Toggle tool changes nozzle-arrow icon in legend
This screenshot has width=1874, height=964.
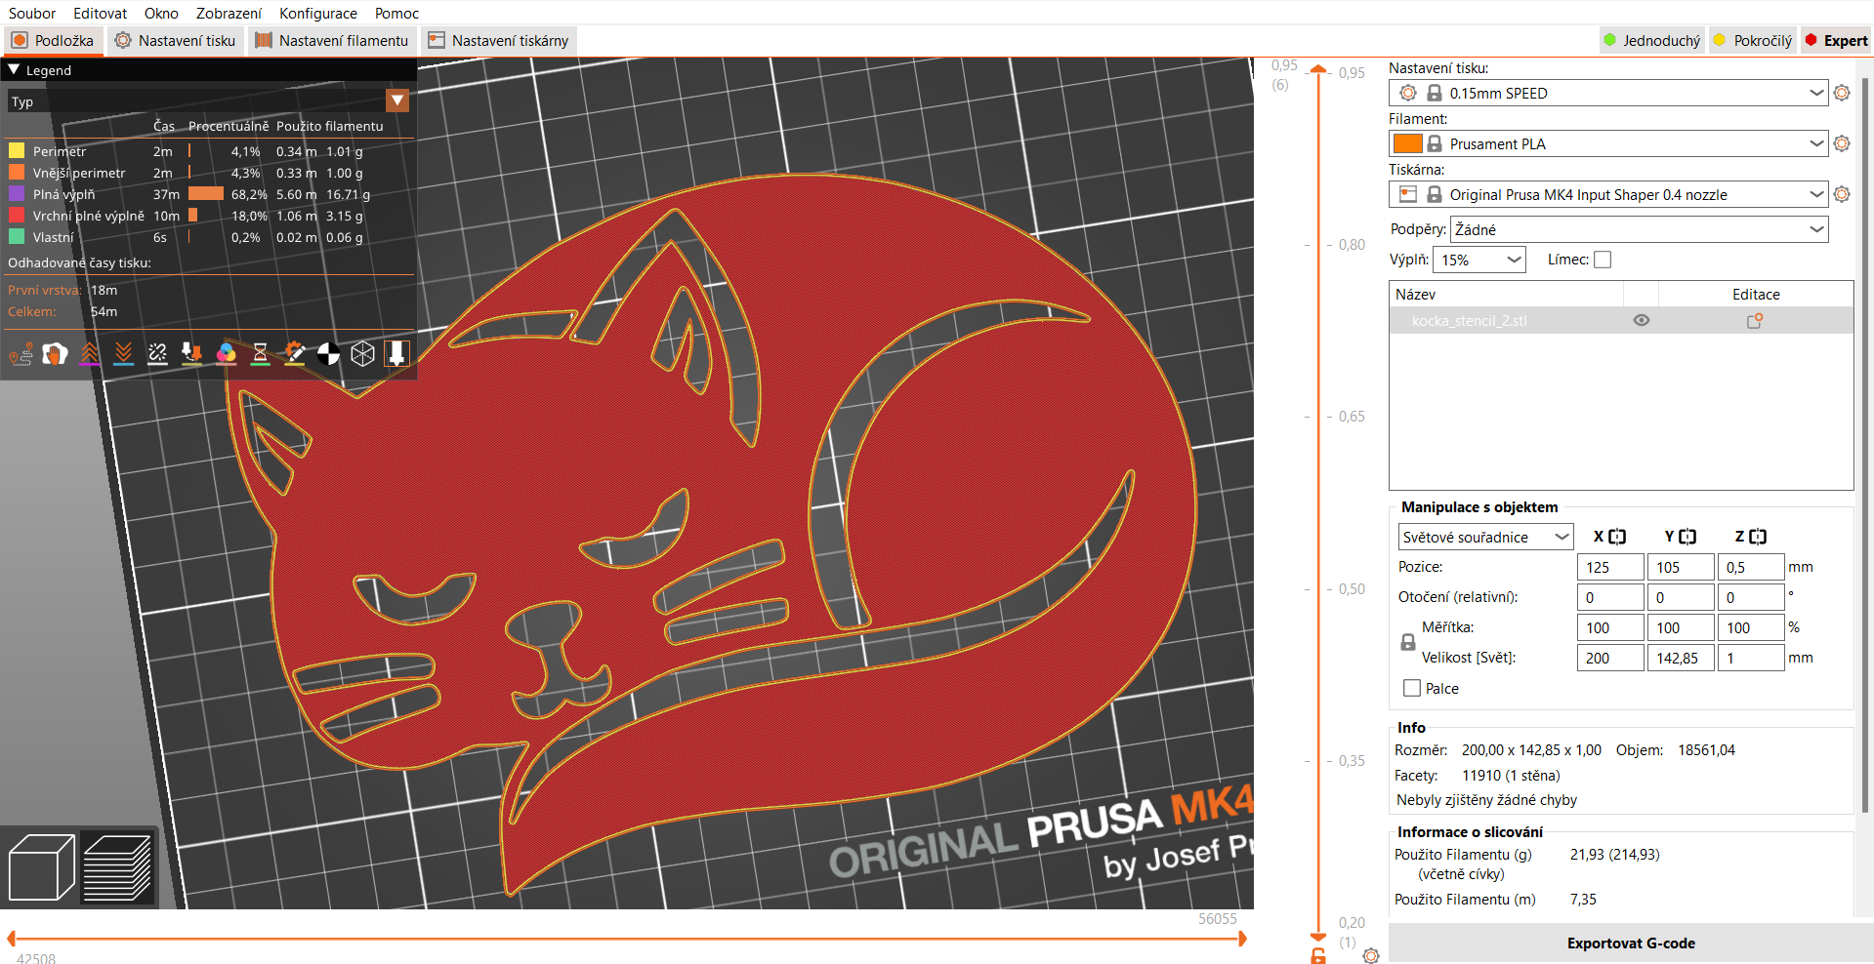(192, 354)
